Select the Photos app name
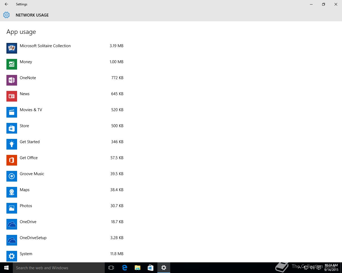Image resolution: width=342 pixels, height=273 pixels. pos(26,206)
